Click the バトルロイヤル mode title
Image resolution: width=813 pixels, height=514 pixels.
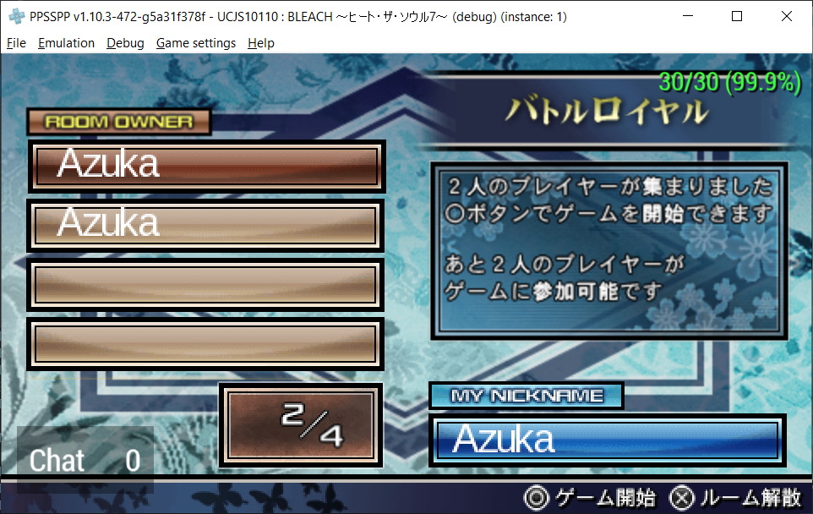tap(605, 111)
